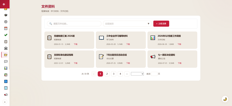
Task: Open the 支部标准化建设指南 card title
Action: coord(64,55)
